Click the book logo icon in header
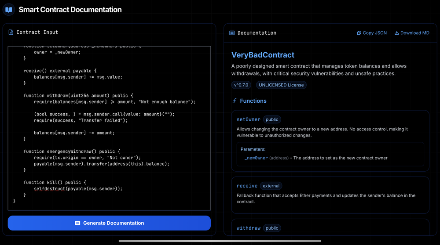 point(9,10)
